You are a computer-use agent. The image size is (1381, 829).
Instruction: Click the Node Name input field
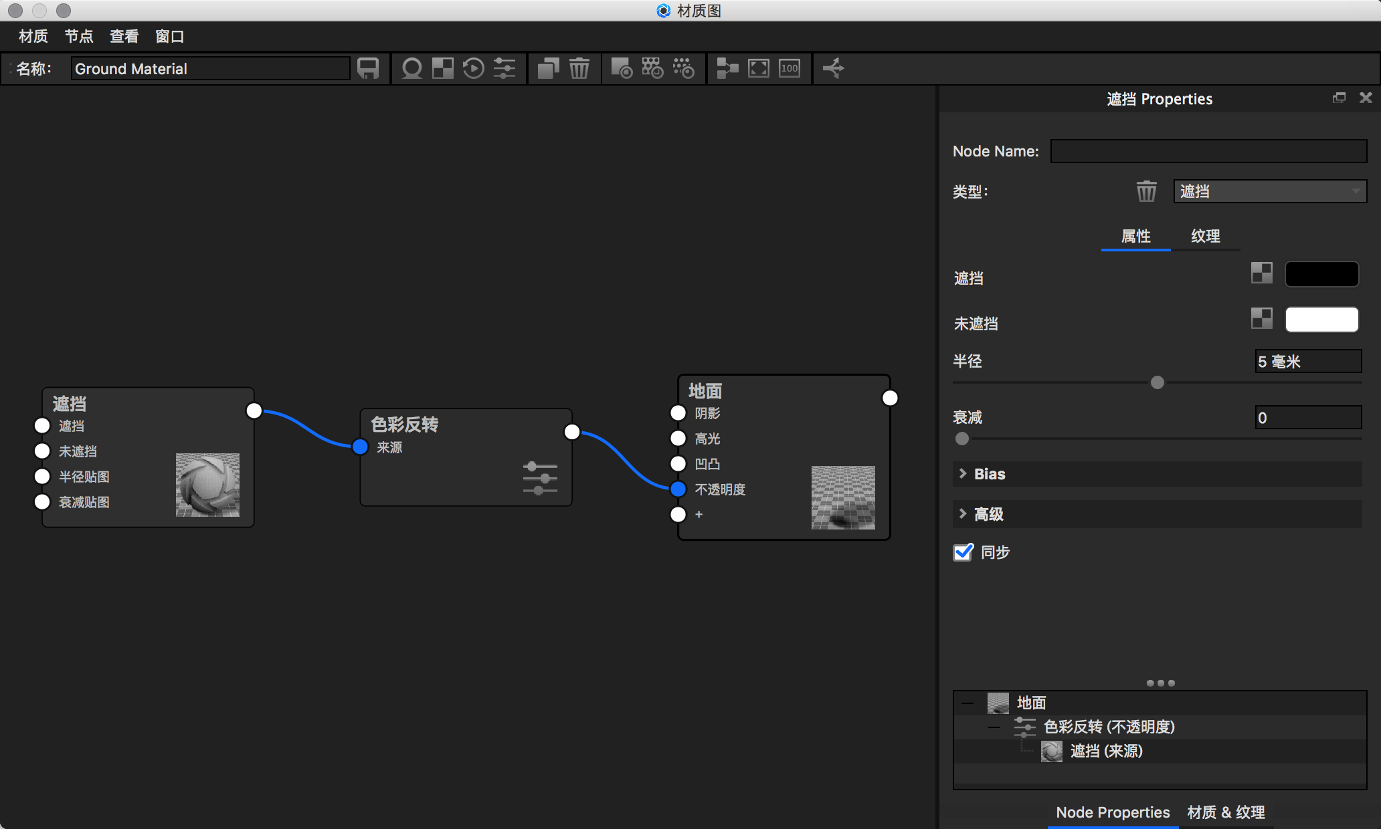[x=1208, y=151]
